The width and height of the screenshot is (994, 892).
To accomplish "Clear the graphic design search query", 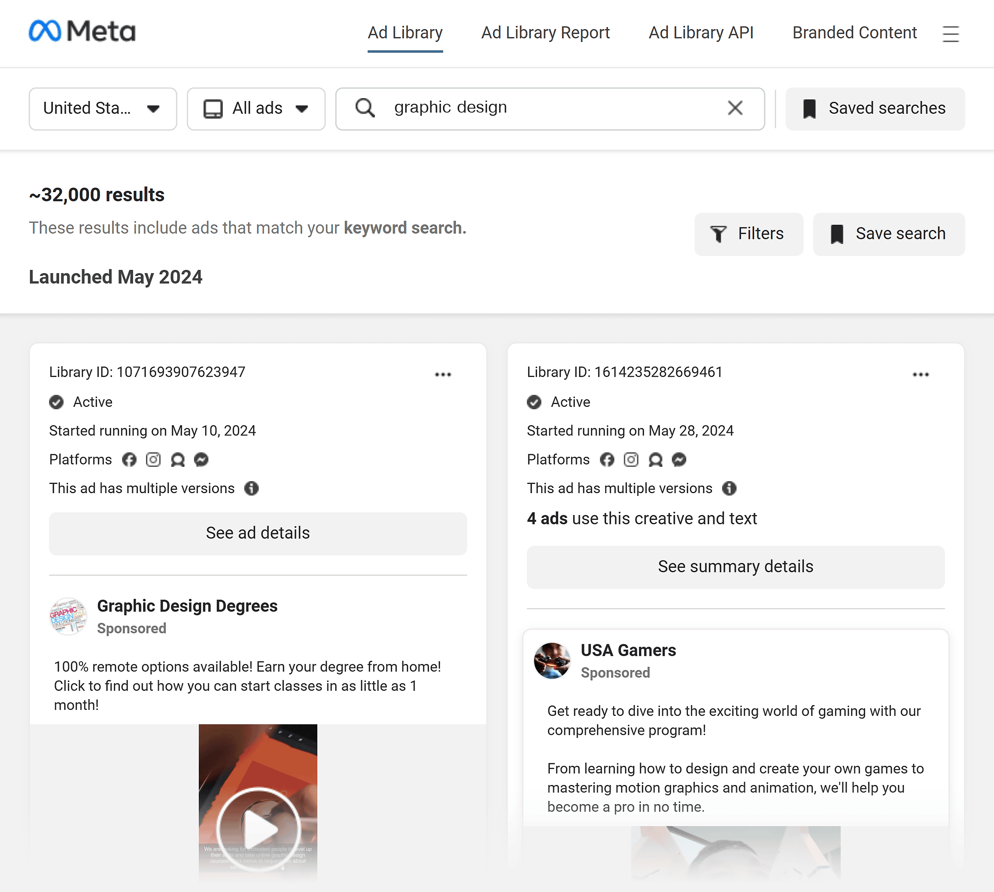I will tap(735, 108).
